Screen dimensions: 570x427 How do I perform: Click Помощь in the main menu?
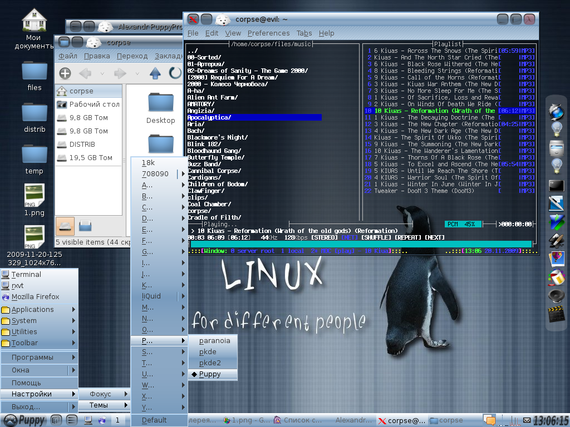(x=40, y=383)
